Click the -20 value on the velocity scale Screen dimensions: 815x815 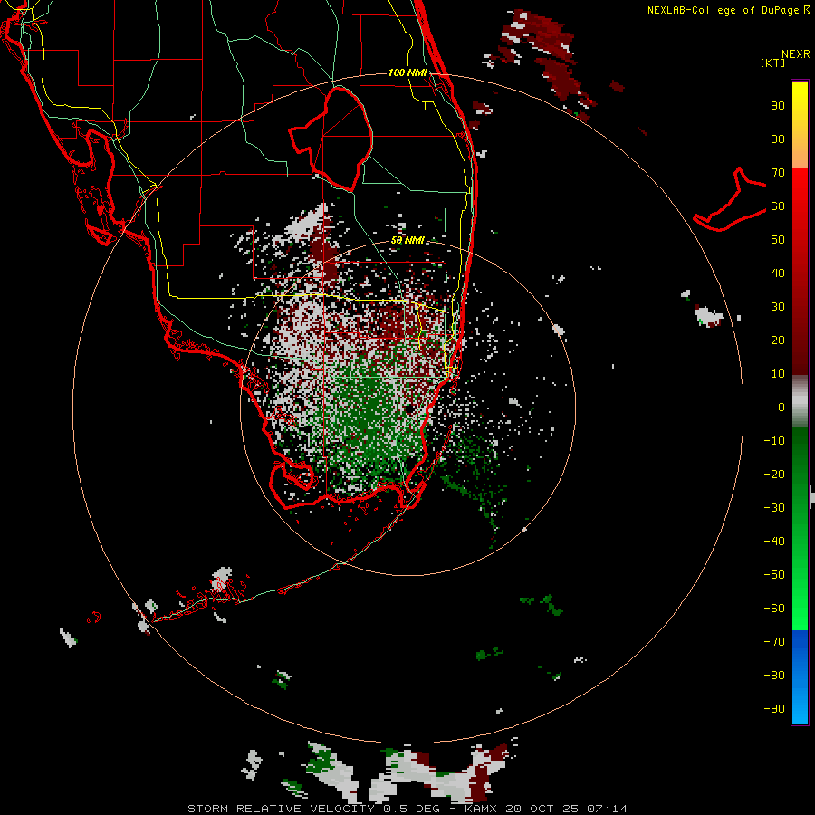click(774, 475)
